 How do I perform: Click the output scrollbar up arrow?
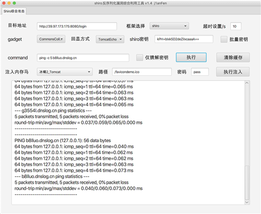(247, 83)
